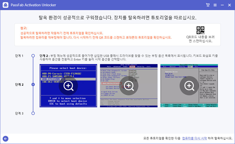Close the PassFab Activation Unlocker window
Viewport: 235px width, 144px height.
click(230, 5)
